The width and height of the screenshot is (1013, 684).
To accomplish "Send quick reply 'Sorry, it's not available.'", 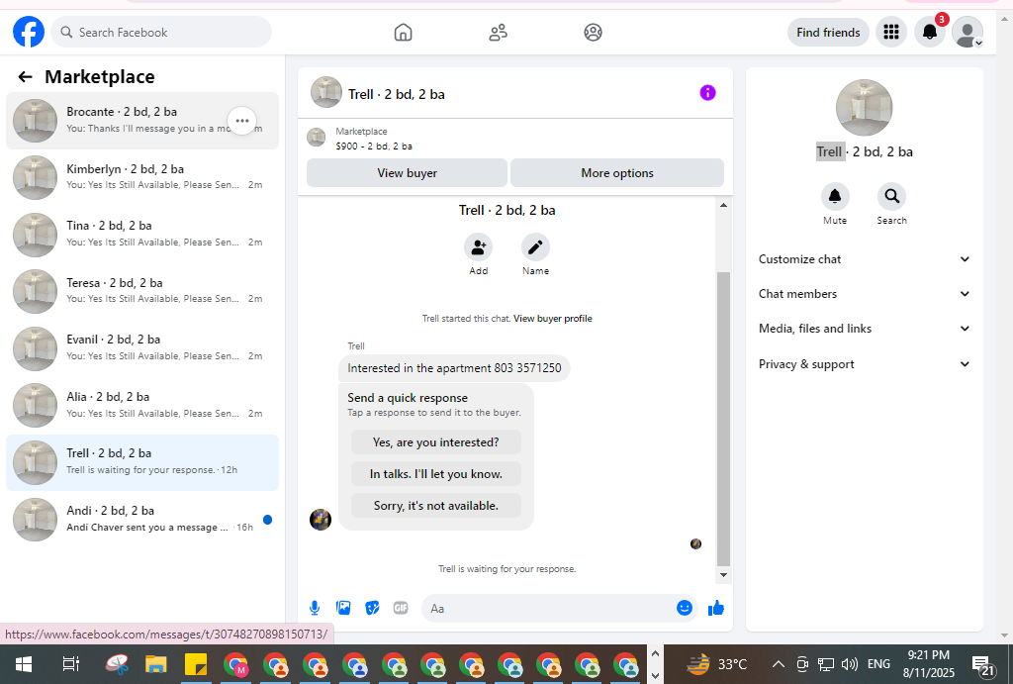I will click(x=436, y=506).
